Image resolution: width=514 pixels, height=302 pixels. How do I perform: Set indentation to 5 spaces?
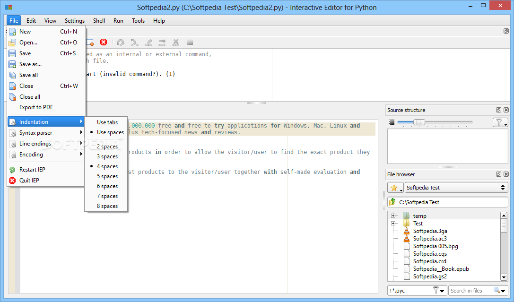click(x=106, y=176)
